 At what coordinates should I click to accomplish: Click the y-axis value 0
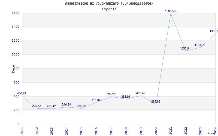click(x=18, y=124)
